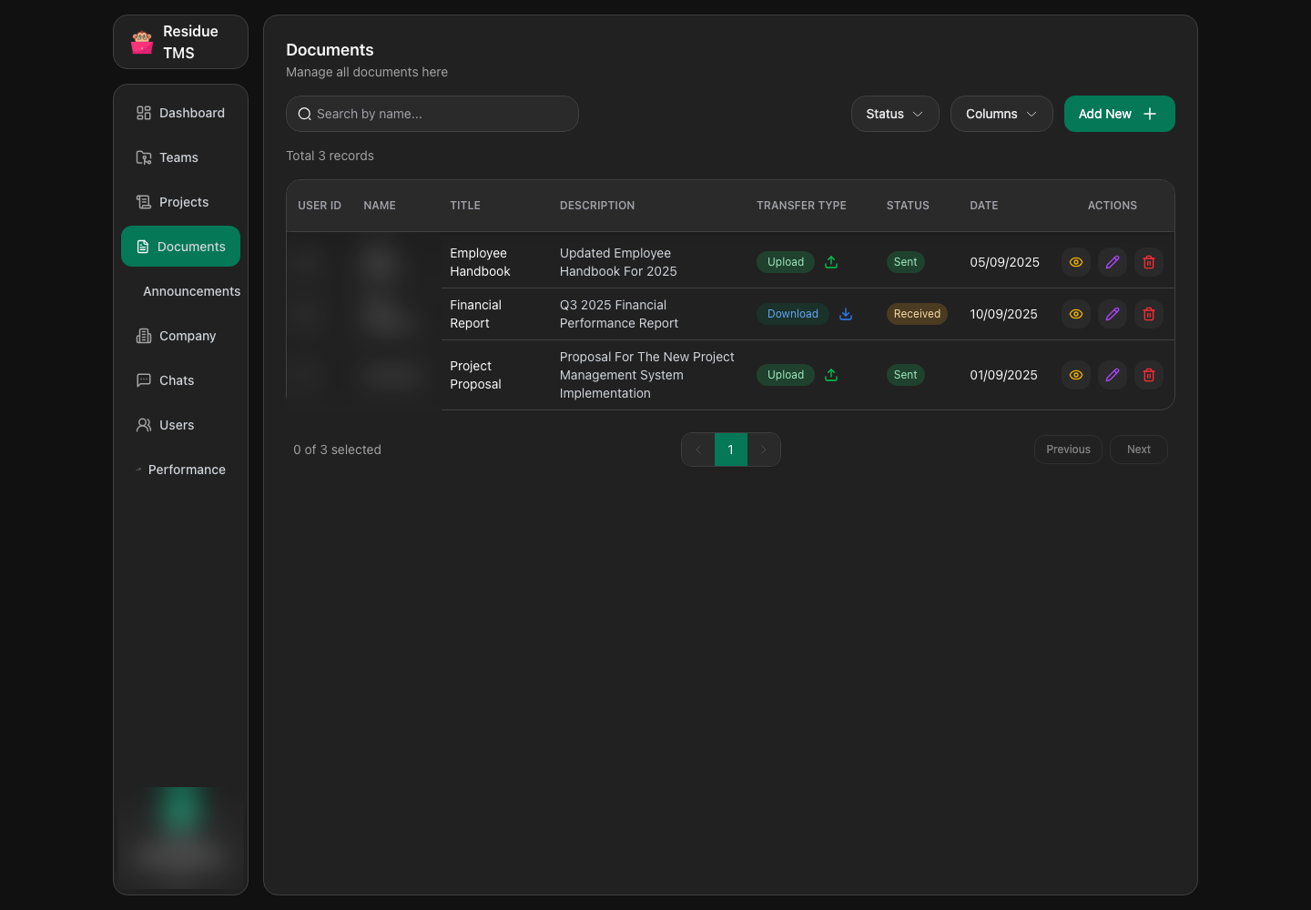Click the pagination left chevron
The height and width of the screenshot is (910, 1311).
(x=698, y=450)
